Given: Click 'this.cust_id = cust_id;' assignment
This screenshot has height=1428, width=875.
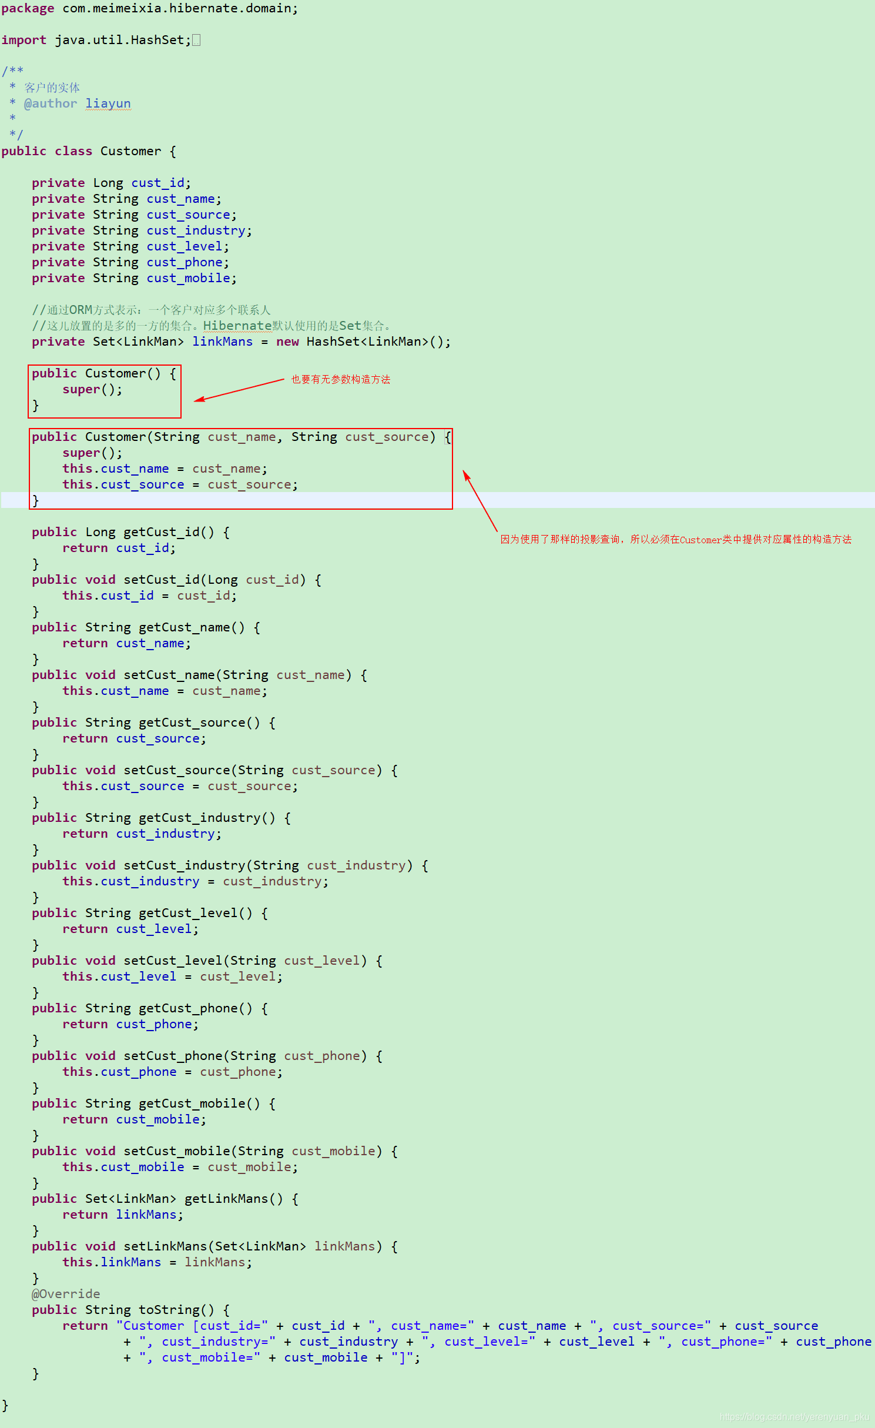Looking at the screenshot, I should pos(150,596).
